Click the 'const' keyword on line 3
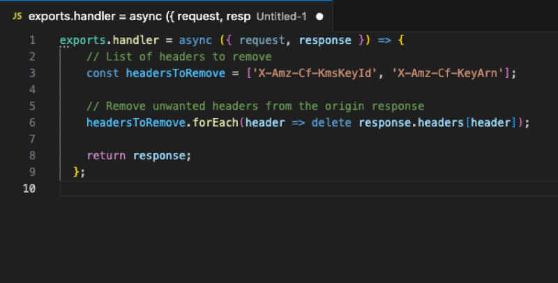558x283 pixels. tap(103, 73)
